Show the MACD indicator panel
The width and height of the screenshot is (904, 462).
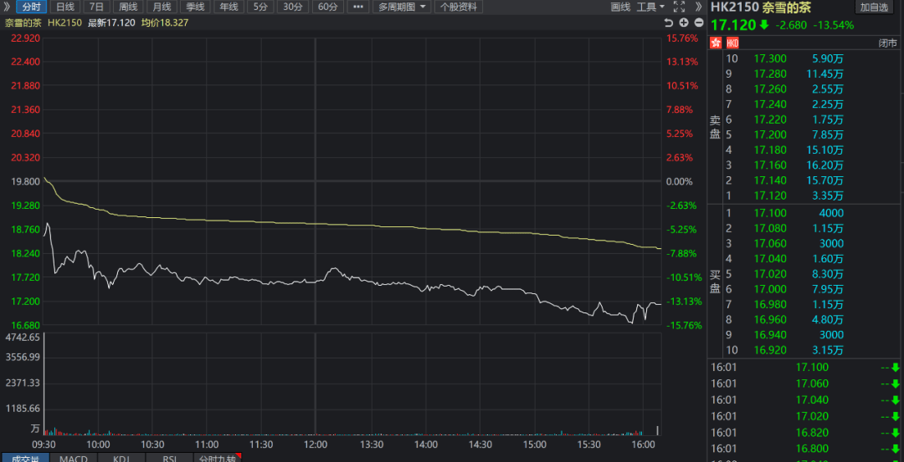coord(74,458)
